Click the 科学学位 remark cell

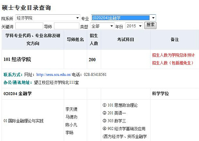pos(161,94)
